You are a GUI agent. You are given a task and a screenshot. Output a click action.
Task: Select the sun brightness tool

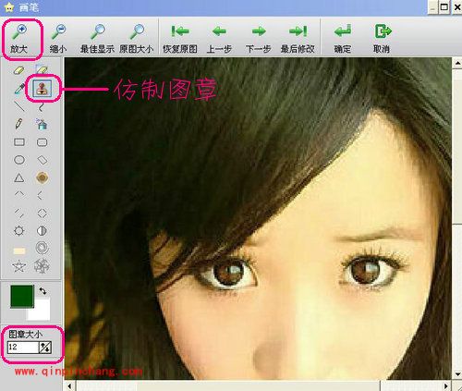(19, 230)
